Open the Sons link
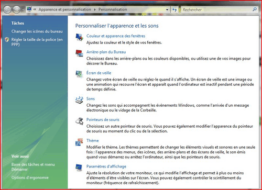 (x=91, y=98)
